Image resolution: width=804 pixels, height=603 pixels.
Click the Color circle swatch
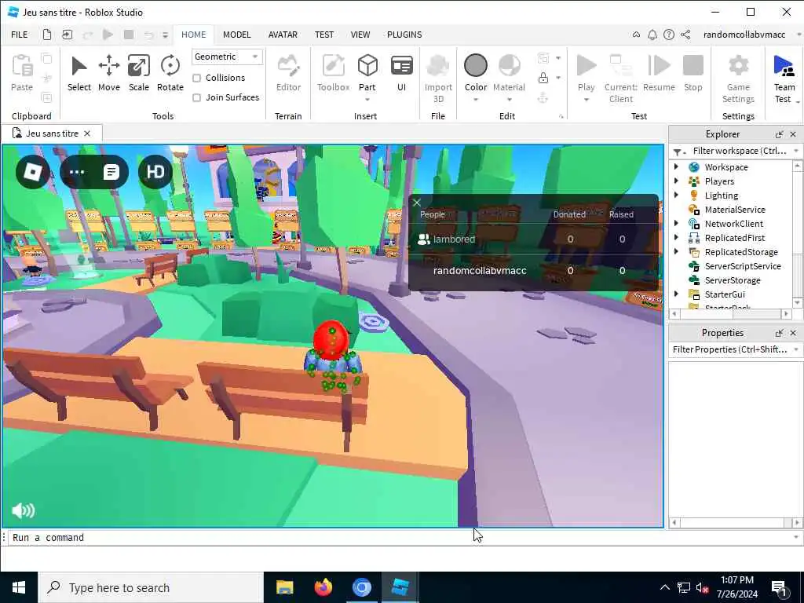pos(475,66)
